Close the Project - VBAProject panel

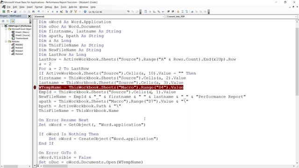(x=29, y=16)
